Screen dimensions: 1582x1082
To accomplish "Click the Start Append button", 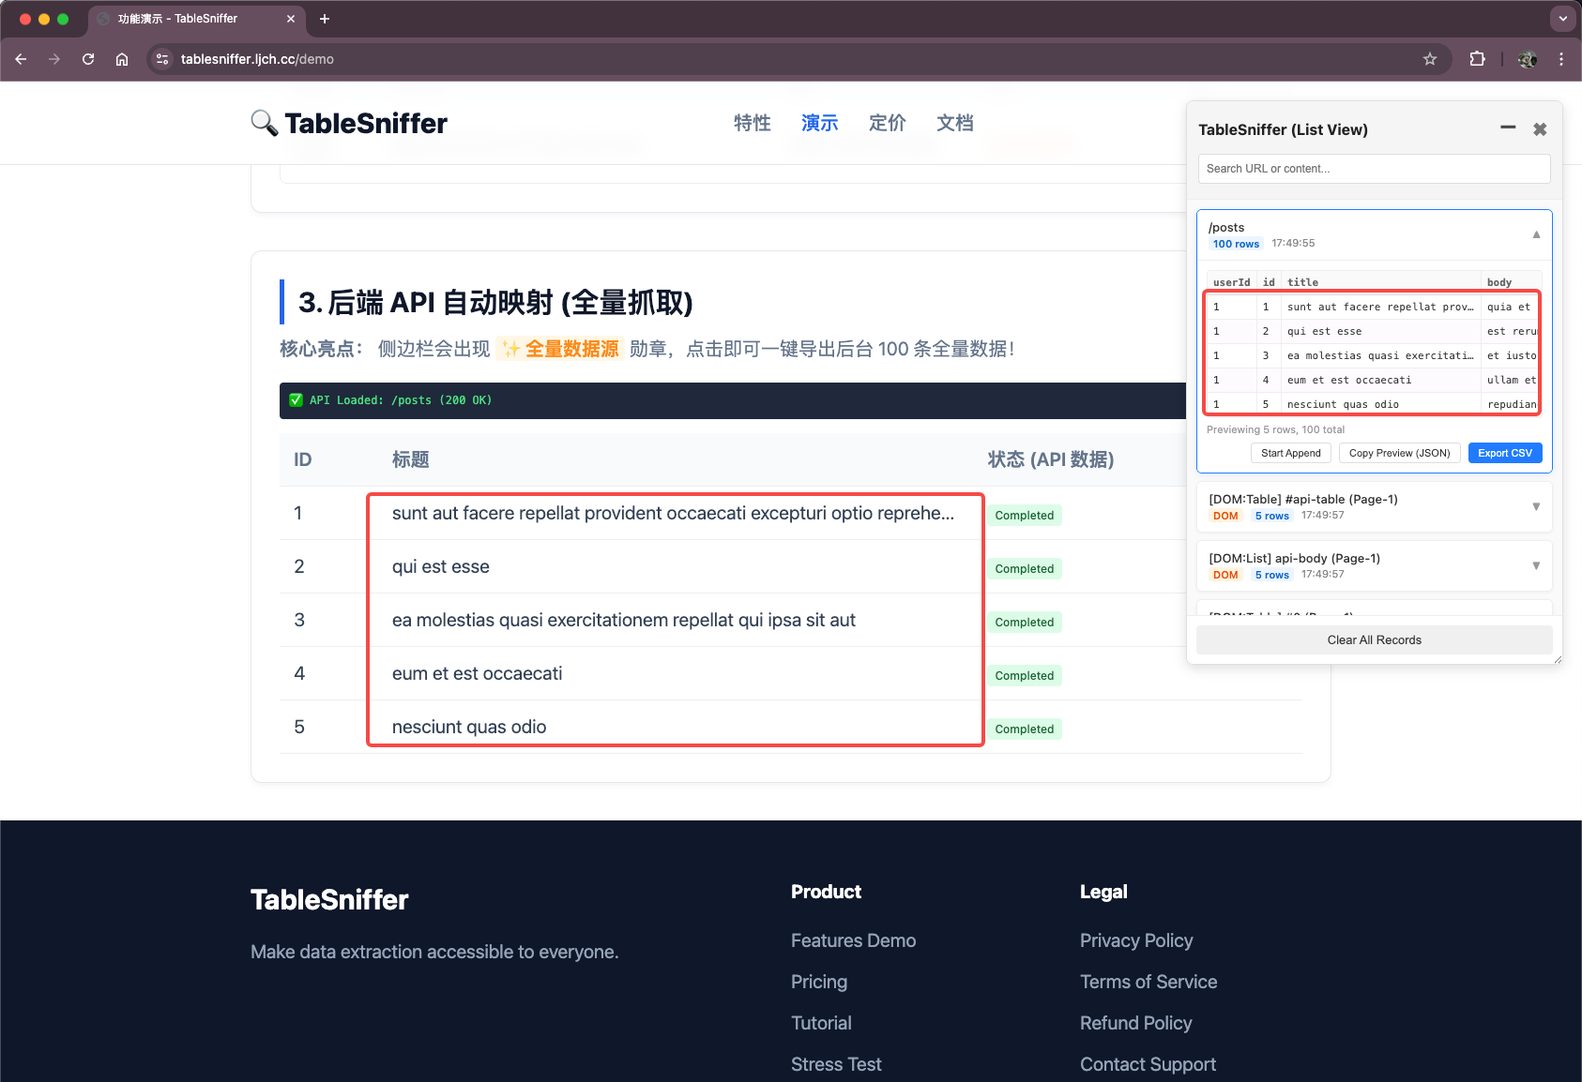I will click(x=1291, y=453).
